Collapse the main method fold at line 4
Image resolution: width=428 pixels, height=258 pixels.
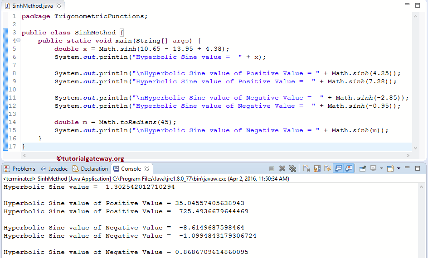(18, 40)
